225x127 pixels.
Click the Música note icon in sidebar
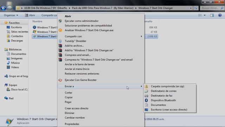pyautogui.click(x=8, y=63)
